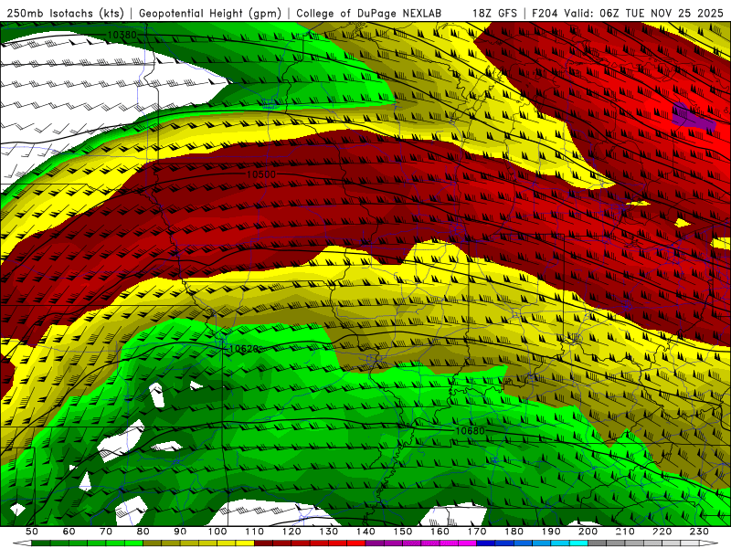The image size is (731, 548).
Task: Click the 100 value on the color scale
Action: click(217, 532)
